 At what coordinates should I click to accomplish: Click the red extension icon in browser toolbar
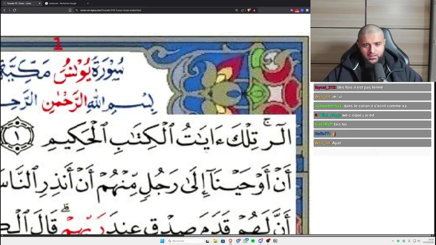(x=297, y=11)
